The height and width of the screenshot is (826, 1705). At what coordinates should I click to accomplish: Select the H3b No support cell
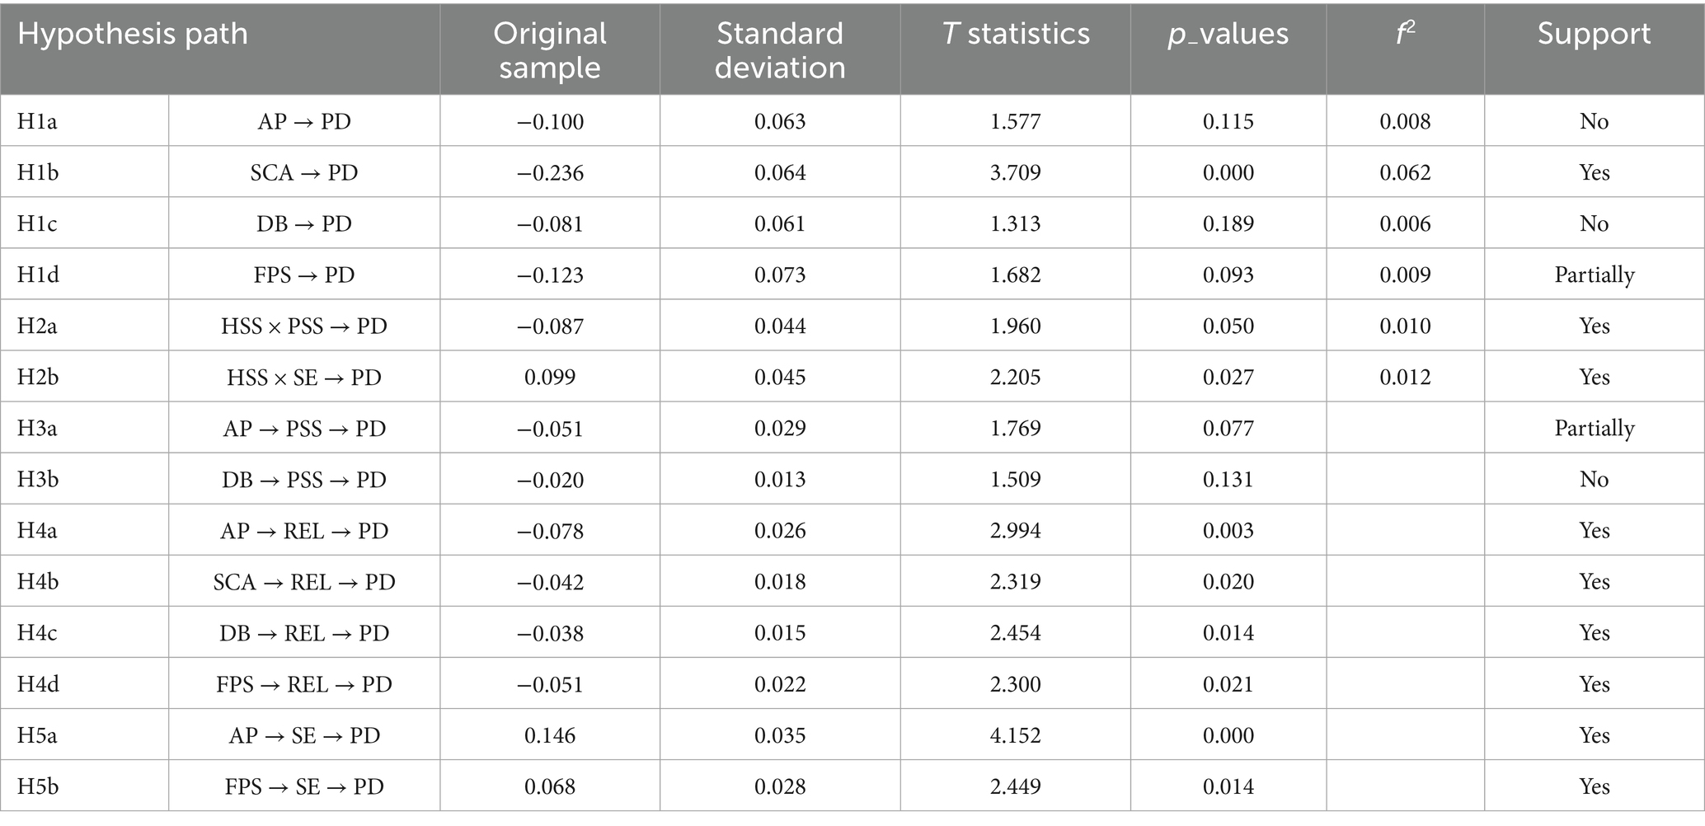tap(1594, 479)
